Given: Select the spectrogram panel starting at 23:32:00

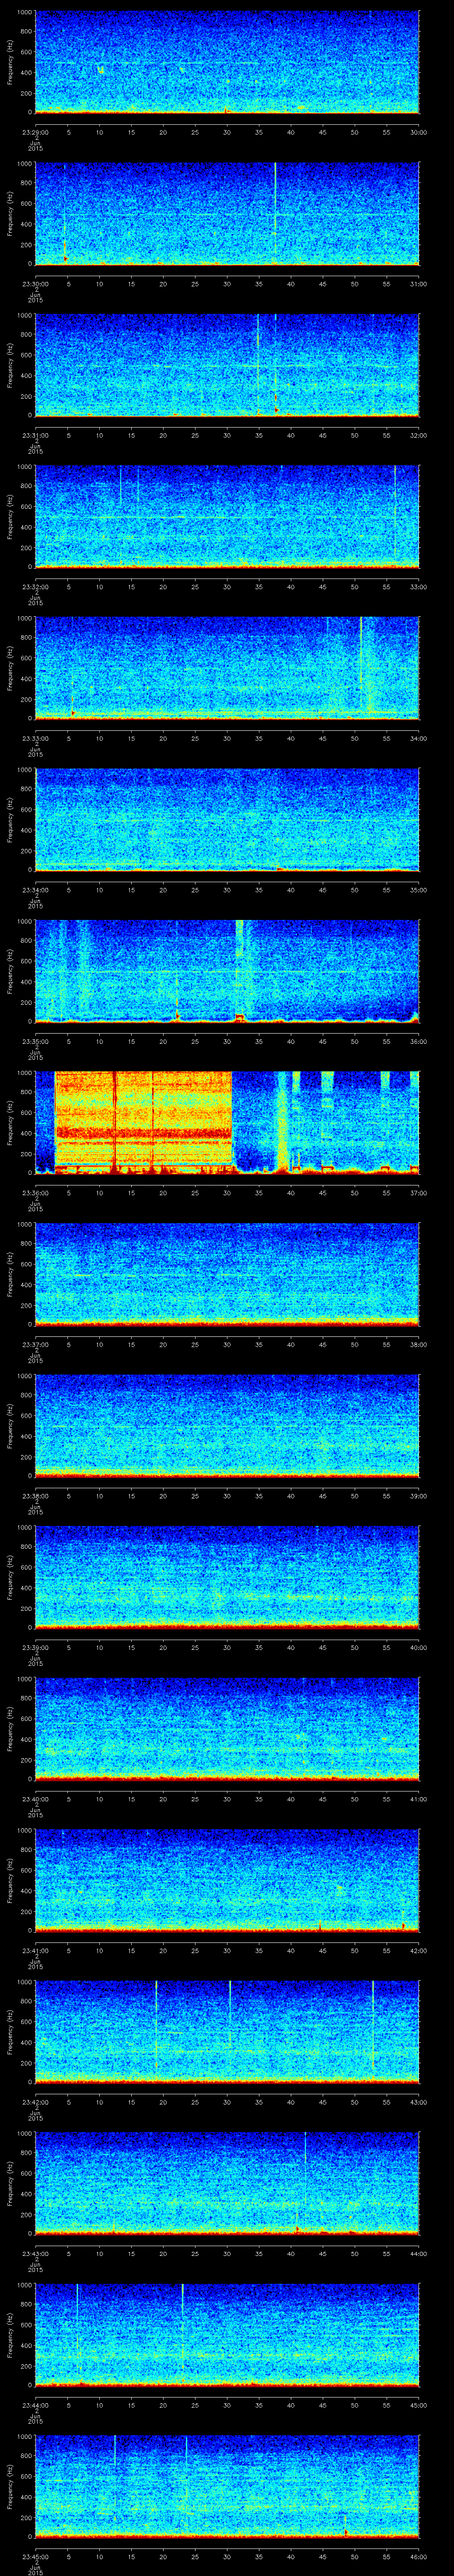Looking at the screenshot, I should click(x=227, y=517).
